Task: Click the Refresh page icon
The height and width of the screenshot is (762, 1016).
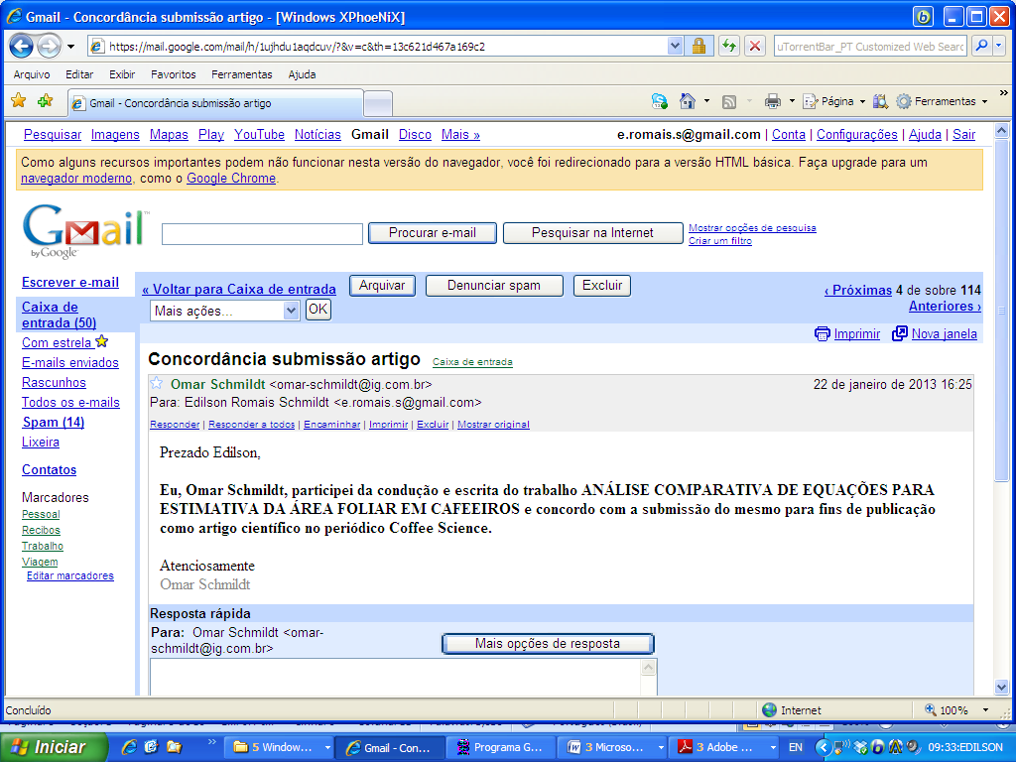Action: 729,46
